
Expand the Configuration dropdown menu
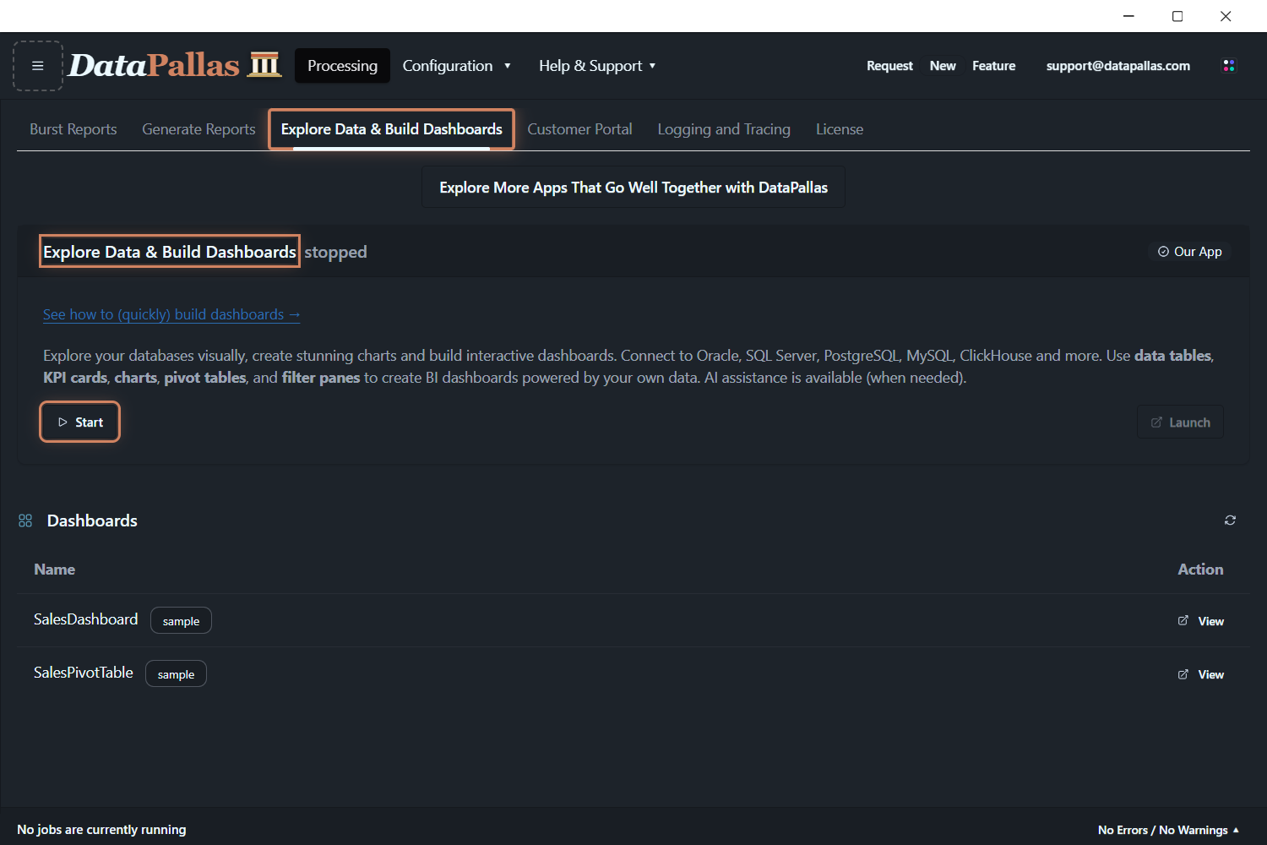click(456, 66)
